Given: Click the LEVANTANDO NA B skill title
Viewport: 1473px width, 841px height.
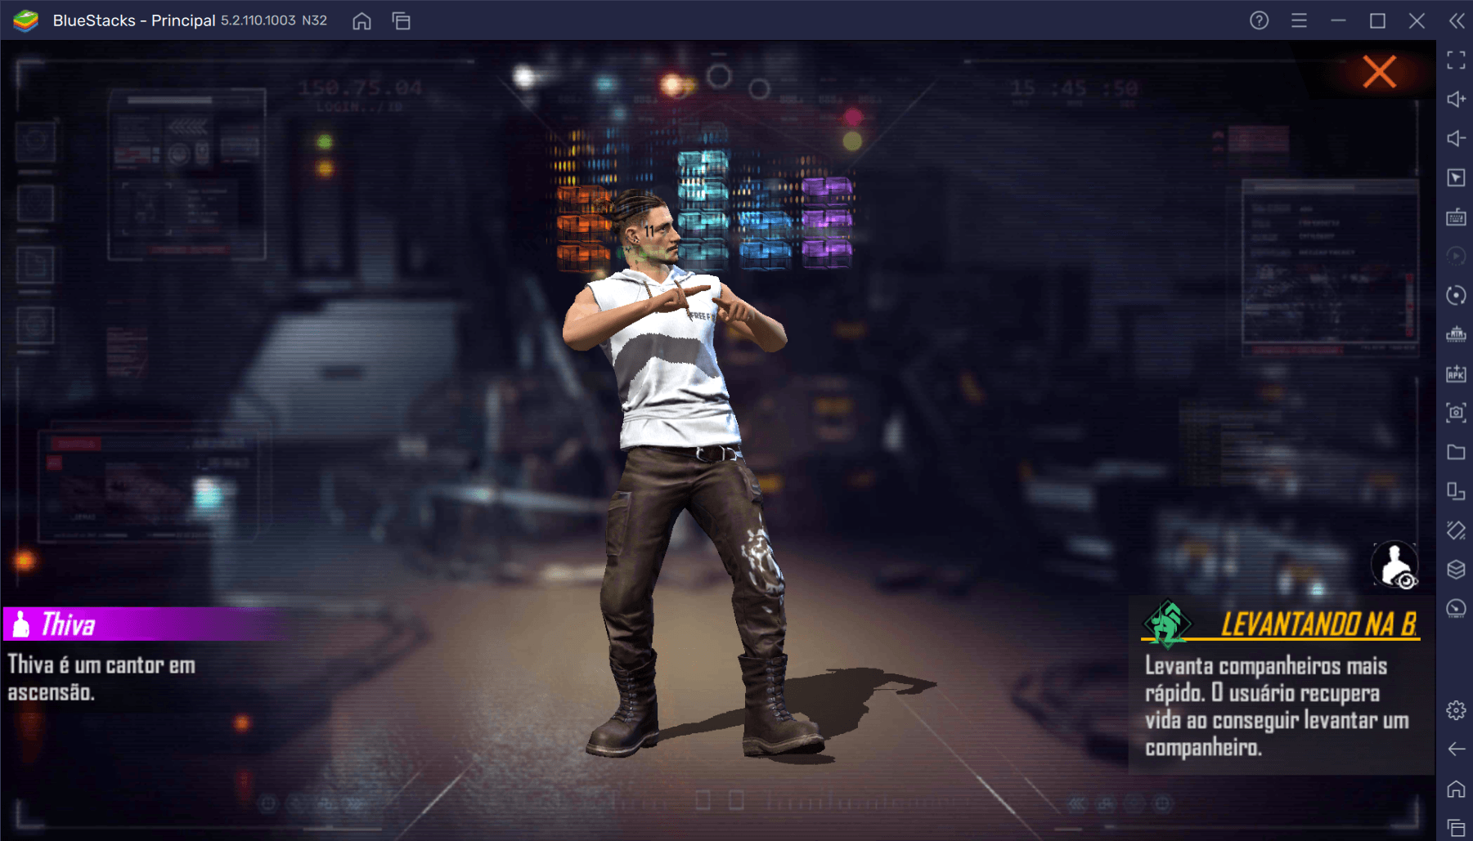Looking at the screenshot, I should [x=1318, y=624].
